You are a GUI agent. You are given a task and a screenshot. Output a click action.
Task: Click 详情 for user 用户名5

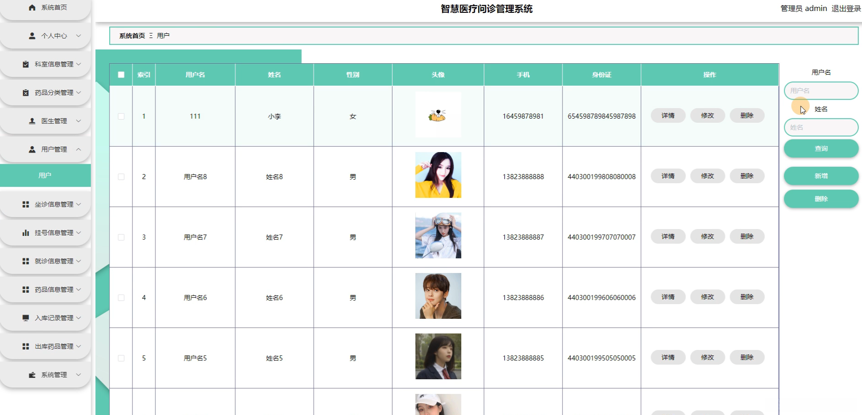(668, 357)
